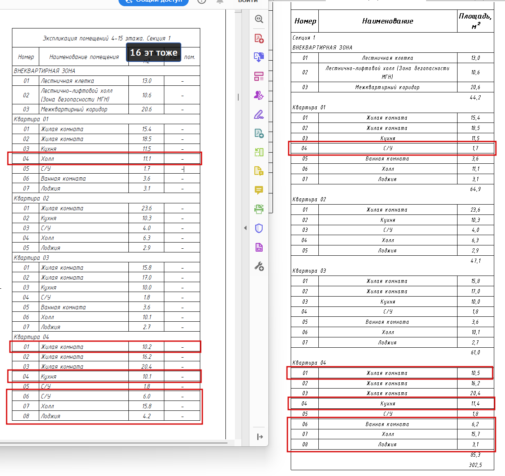
Task: Open the Send for Comments tool
Action: [259, 171]
